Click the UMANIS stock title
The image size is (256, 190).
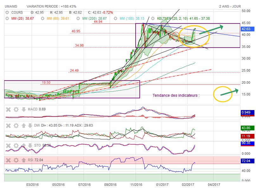[11, 6]
